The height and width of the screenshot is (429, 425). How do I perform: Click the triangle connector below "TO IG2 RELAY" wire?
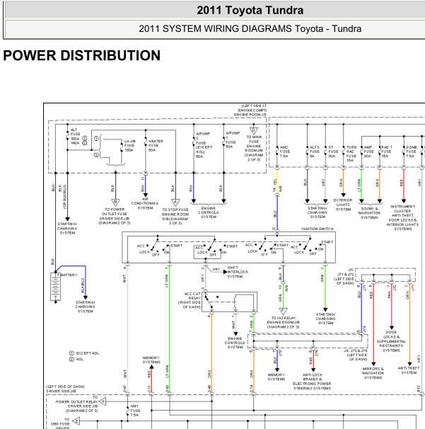[283, 311]
